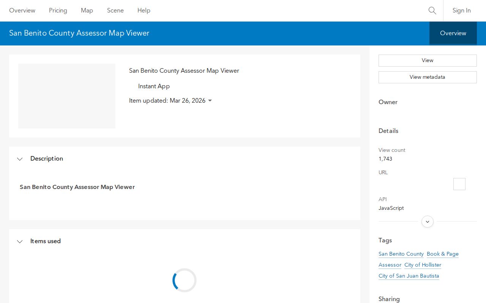
Task: Open the San Benito County tag
Action: click(401, 254)
